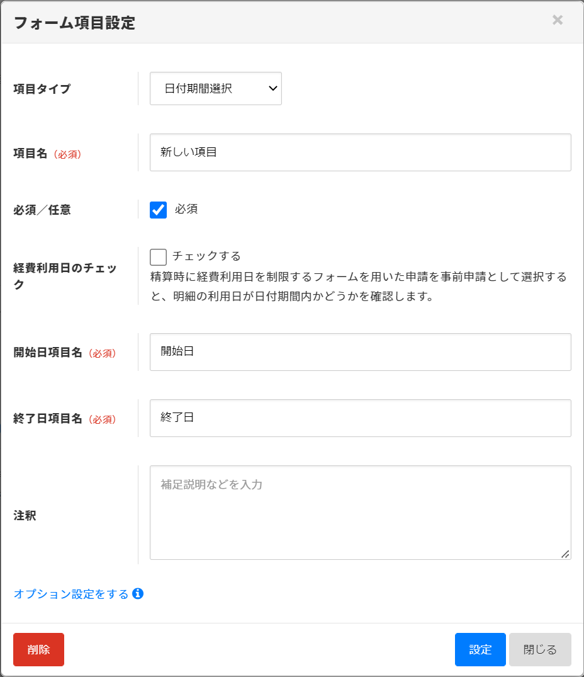Click the info icon beside オプション設定をする
This screenshot has width=584, height=677.
(x=138, y=593)
